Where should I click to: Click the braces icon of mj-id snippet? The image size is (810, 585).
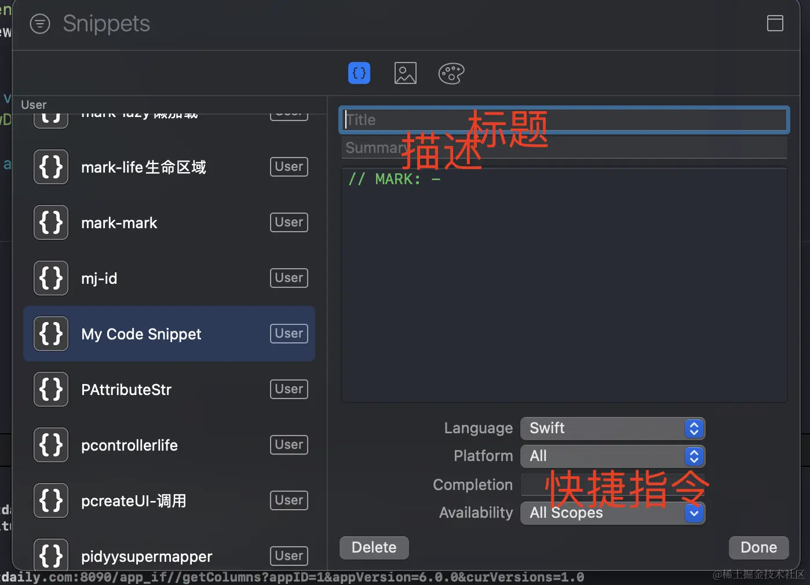[51, 278]
